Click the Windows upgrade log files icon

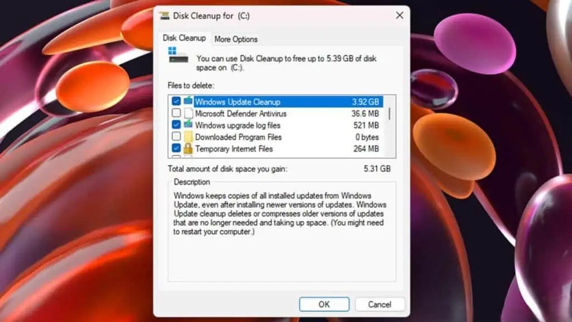[188, 125]
